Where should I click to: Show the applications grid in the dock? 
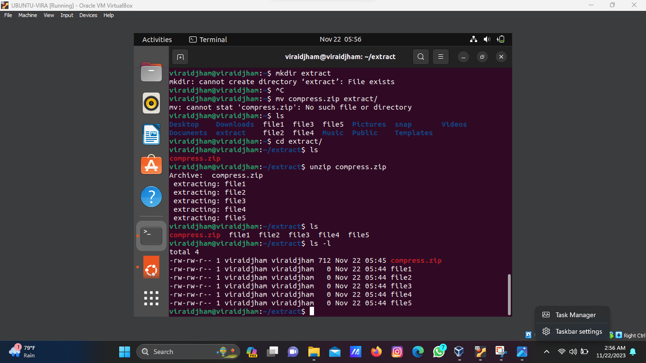coord(151,298)
